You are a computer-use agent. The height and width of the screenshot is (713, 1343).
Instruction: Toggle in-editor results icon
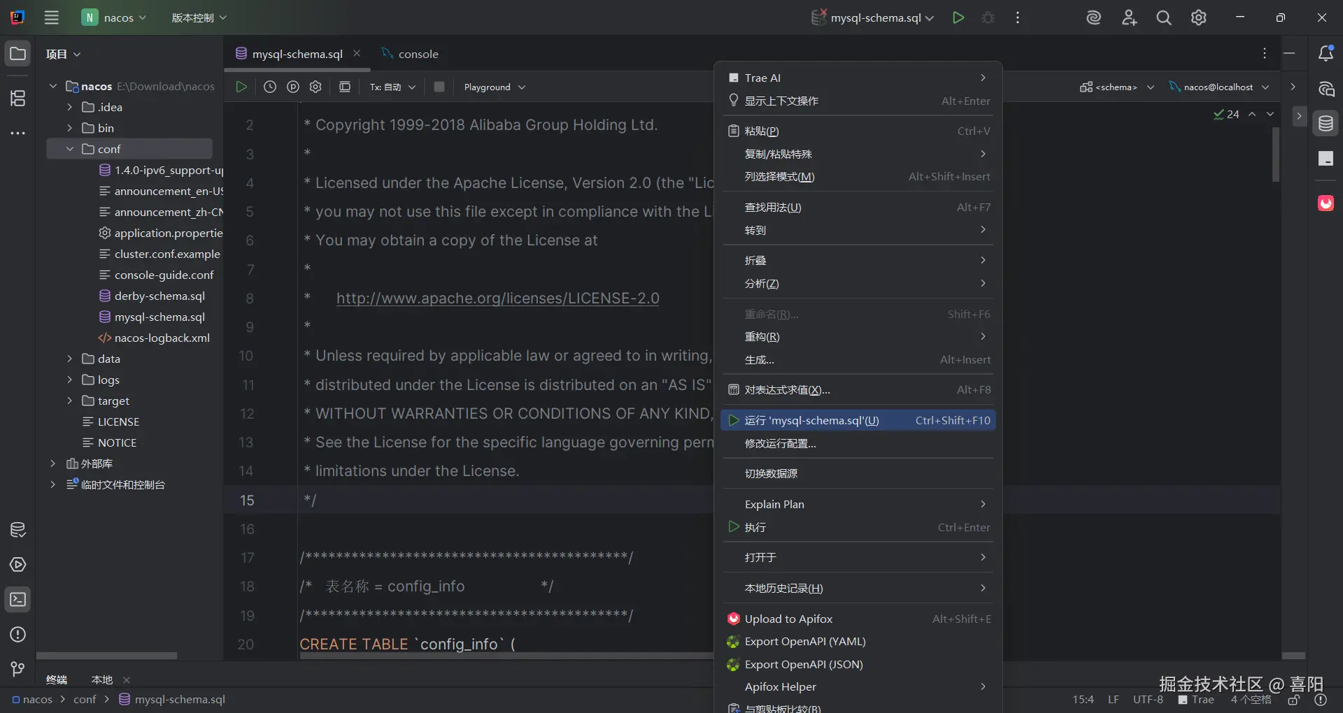(x=345, y=87)
